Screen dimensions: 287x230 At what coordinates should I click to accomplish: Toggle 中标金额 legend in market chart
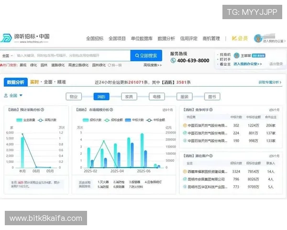pos(156,120)
